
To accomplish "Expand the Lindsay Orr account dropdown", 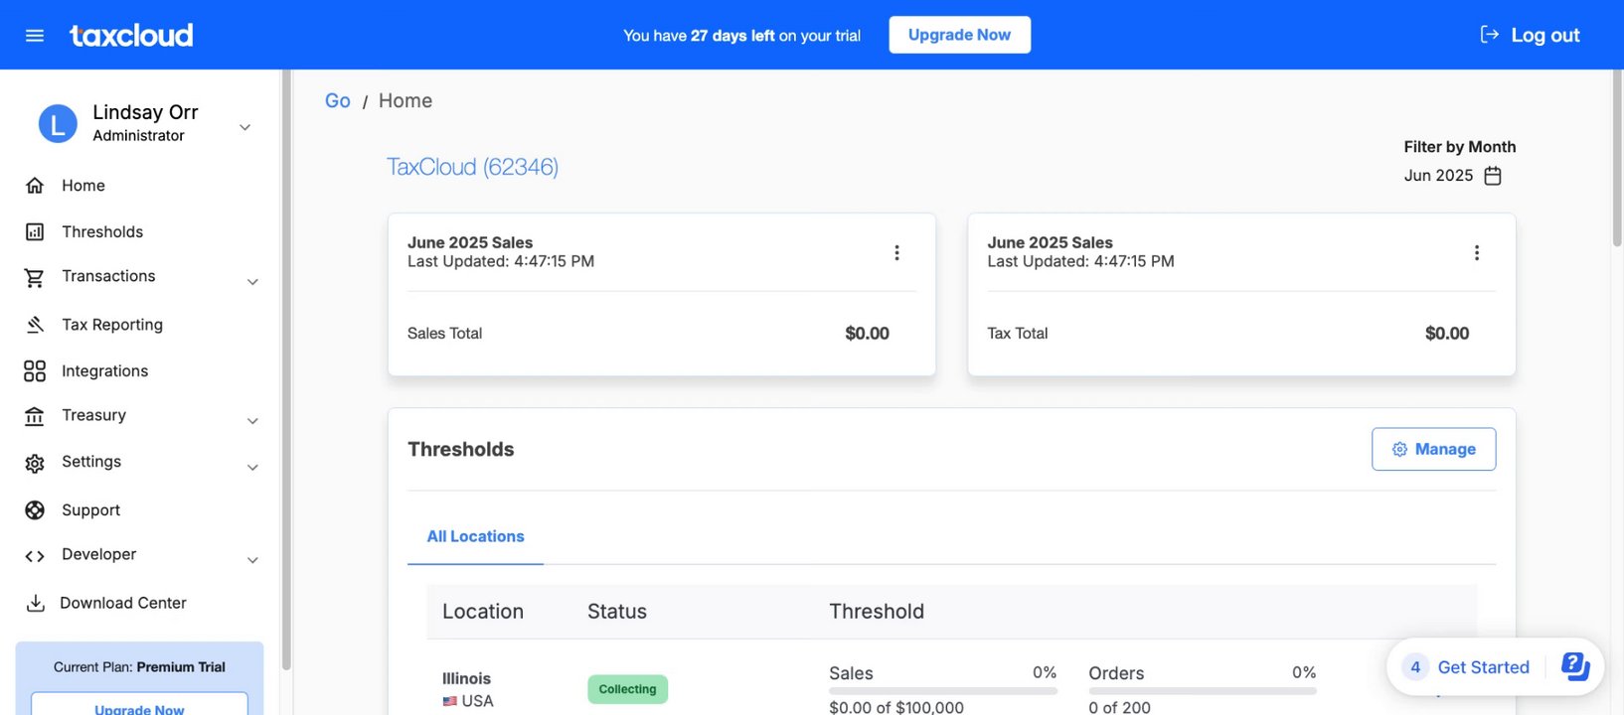I will (x=244, y=127).
